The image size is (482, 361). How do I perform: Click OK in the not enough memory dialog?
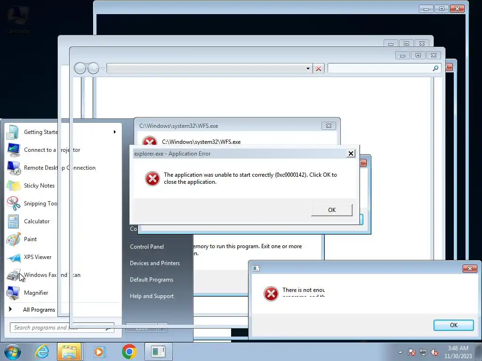453,325
